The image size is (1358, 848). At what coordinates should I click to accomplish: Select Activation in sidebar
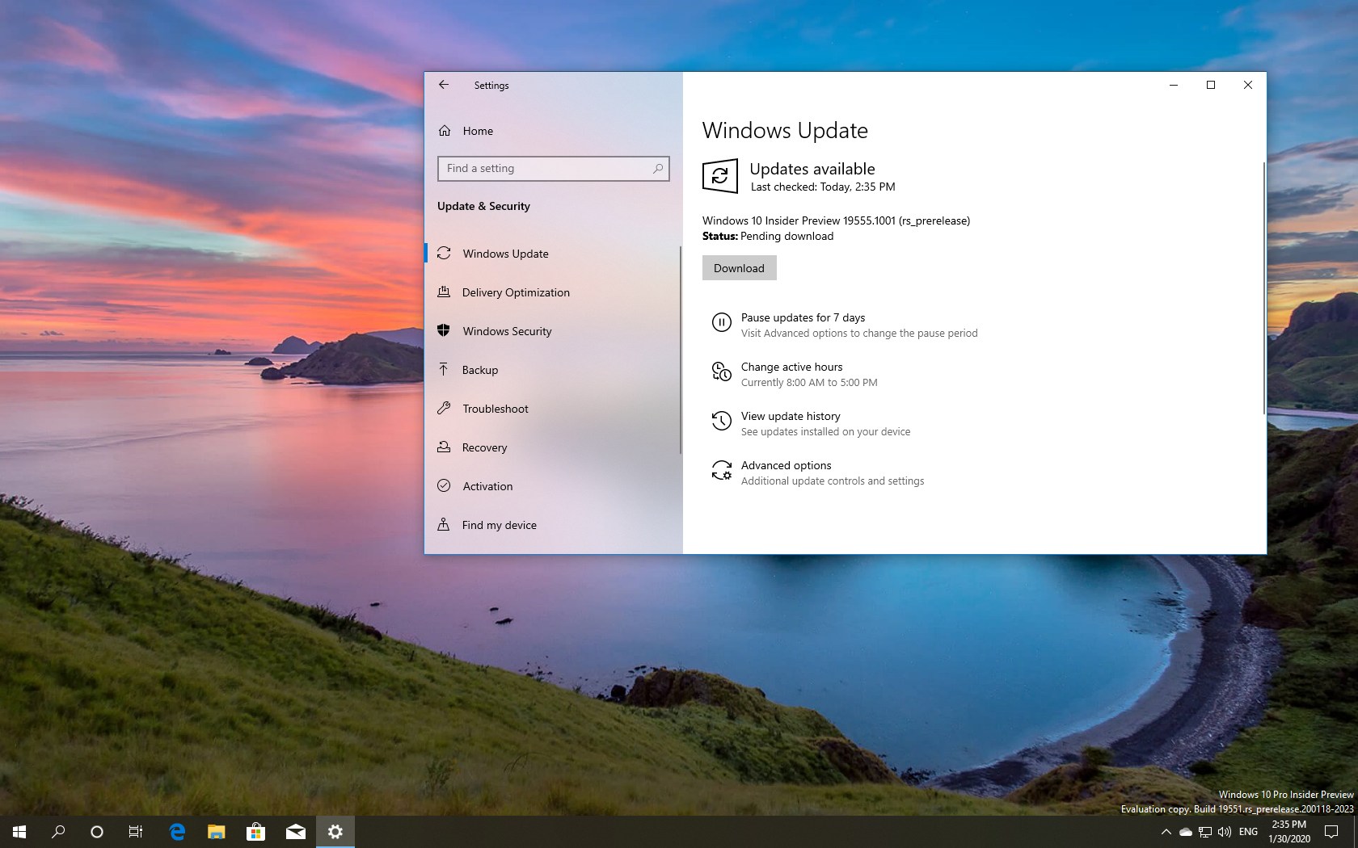click(x=553, y=486)
